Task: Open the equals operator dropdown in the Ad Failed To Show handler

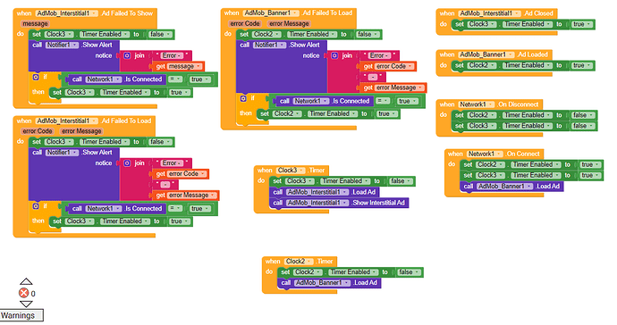Action: pyautogui.click(x=174, y=79)
